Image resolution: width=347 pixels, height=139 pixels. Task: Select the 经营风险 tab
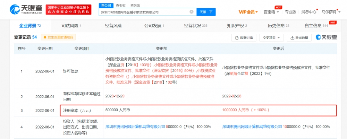[113, 26]
